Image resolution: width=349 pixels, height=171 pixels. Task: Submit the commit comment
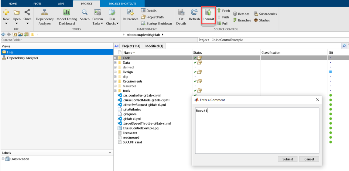pos(287,159)
